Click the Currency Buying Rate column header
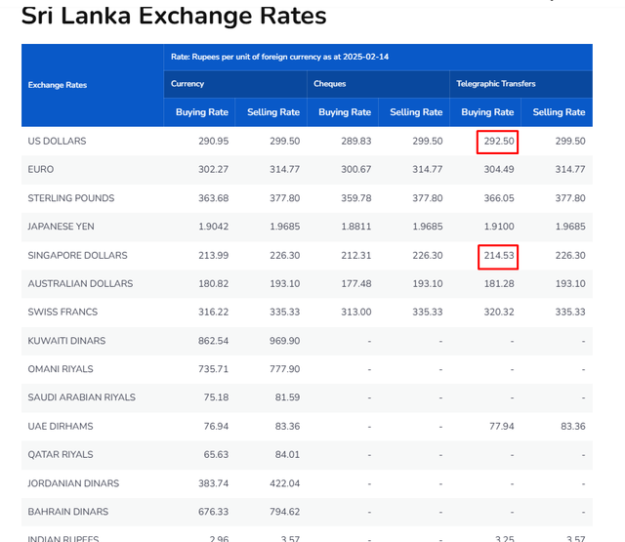 (x=202, y=112)
